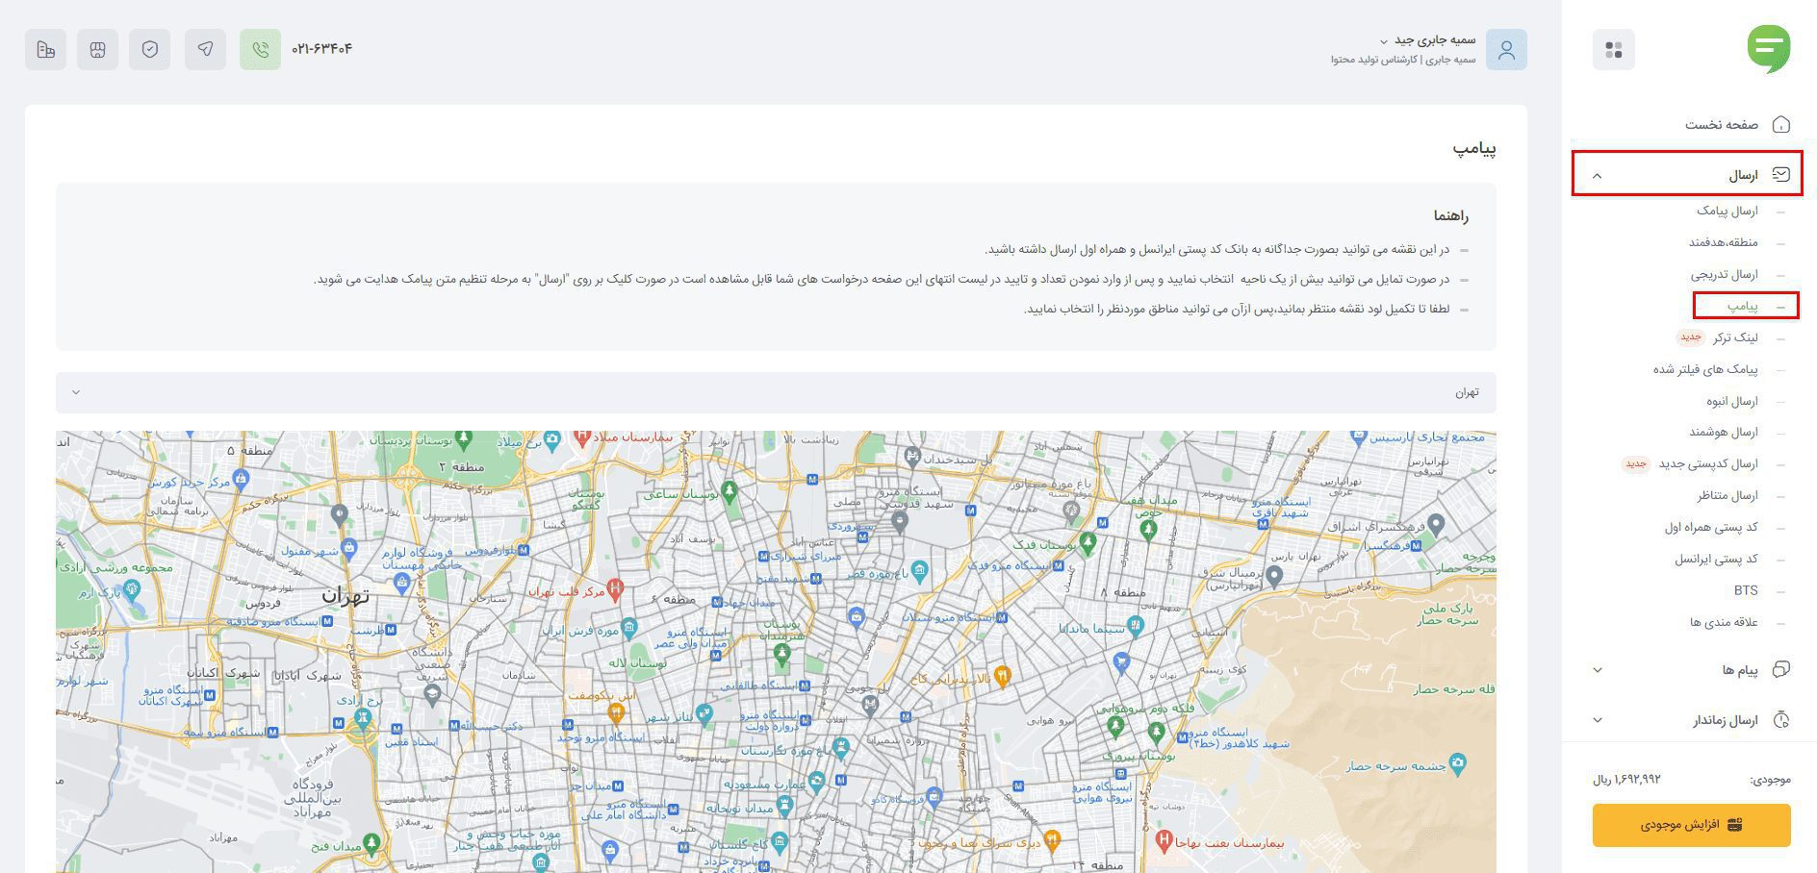
Task: Click the building icon in top bar
Action: (45, 49)
